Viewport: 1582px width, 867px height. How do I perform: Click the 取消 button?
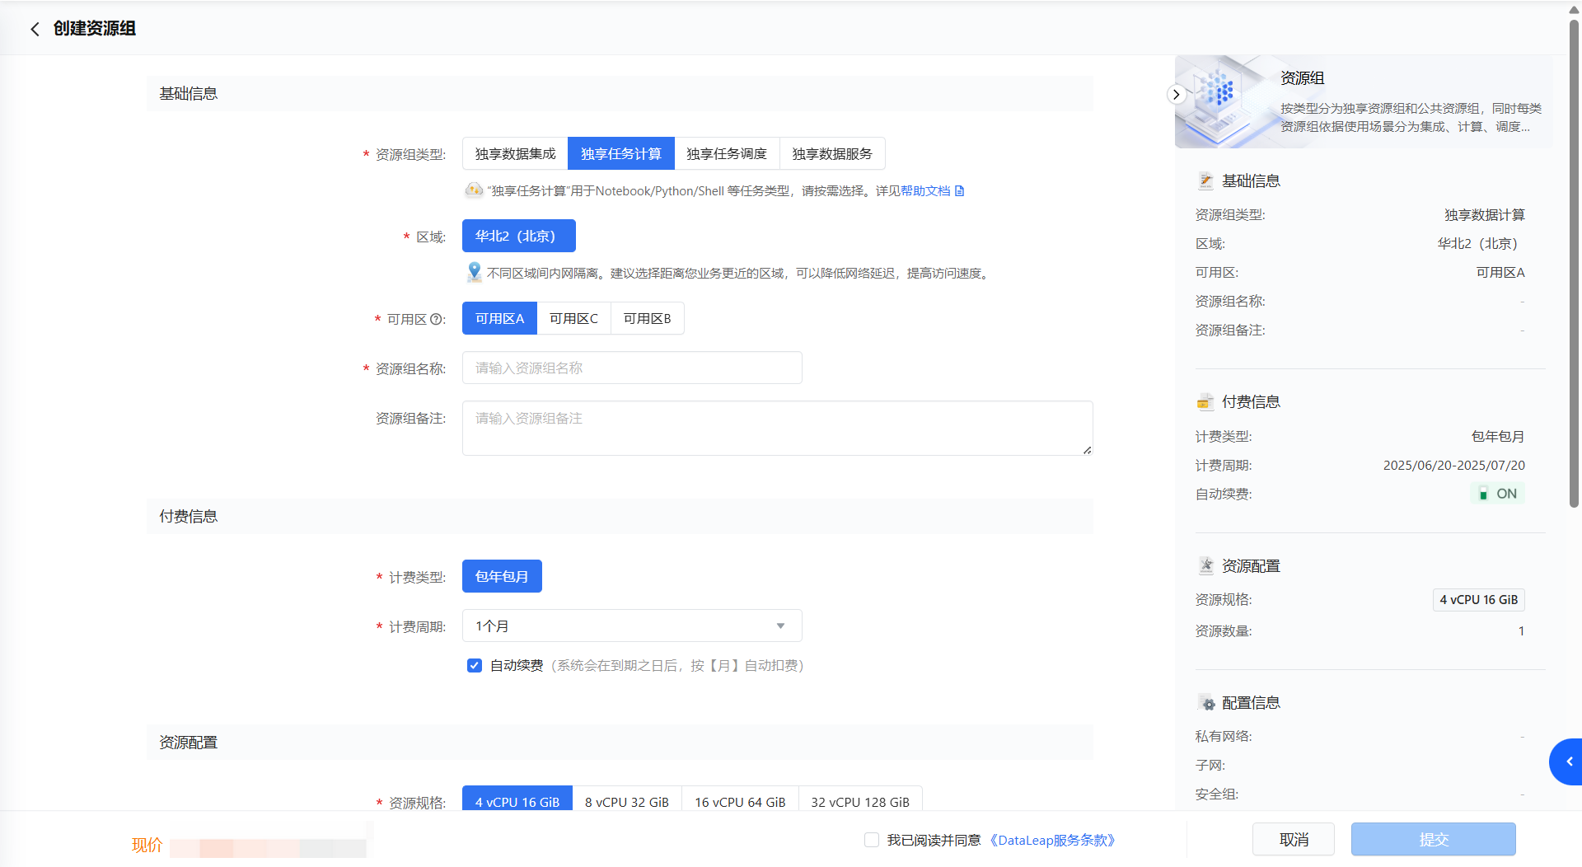click(1293, 840)
